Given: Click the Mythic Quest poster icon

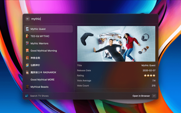Looking at the screenshot, I should pyautogui.click(x=27, y=29).
